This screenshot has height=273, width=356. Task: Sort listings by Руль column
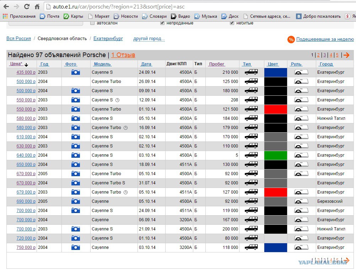(296, 64)
